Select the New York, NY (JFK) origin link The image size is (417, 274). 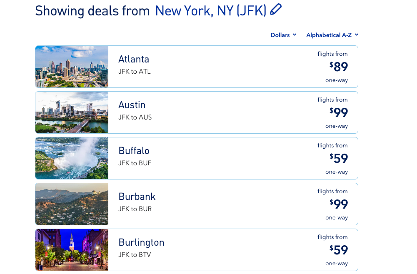pyautogui.click(x=211, y=11)
